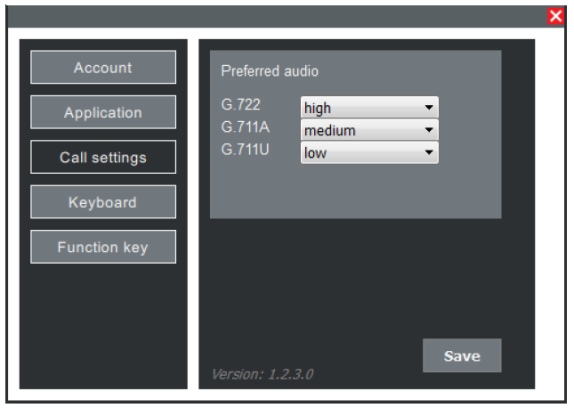
Task: Switch to the Application section
Action: click(103, 113)
